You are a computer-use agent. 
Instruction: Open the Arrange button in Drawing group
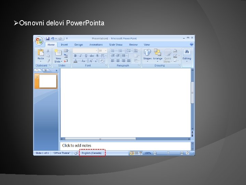point(158,55)
